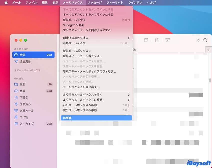Click the archive icon in Mail toolbar
212x168 pixels.
tap(146, 40)
